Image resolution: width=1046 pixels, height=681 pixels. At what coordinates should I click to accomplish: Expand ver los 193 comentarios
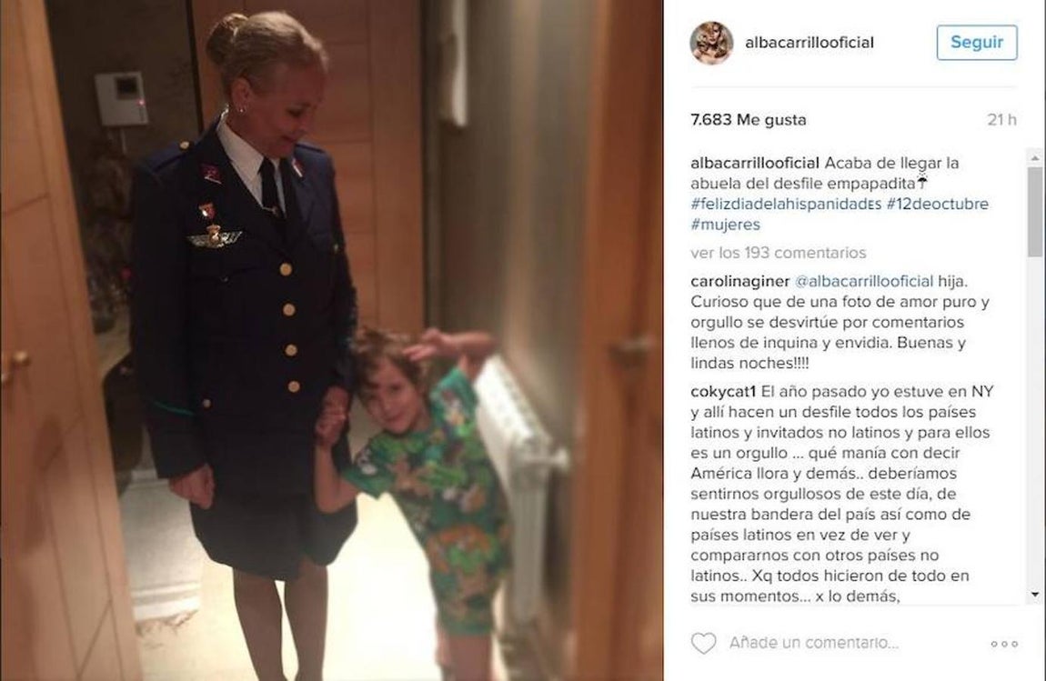click(778, 253)
